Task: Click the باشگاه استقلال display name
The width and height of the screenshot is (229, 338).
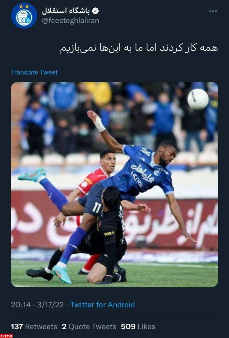Action: (x=66, y=11)
